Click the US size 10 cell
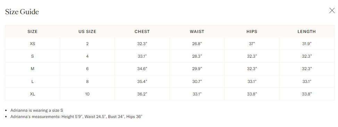This screenshot has height=127, width=338. 87,94
